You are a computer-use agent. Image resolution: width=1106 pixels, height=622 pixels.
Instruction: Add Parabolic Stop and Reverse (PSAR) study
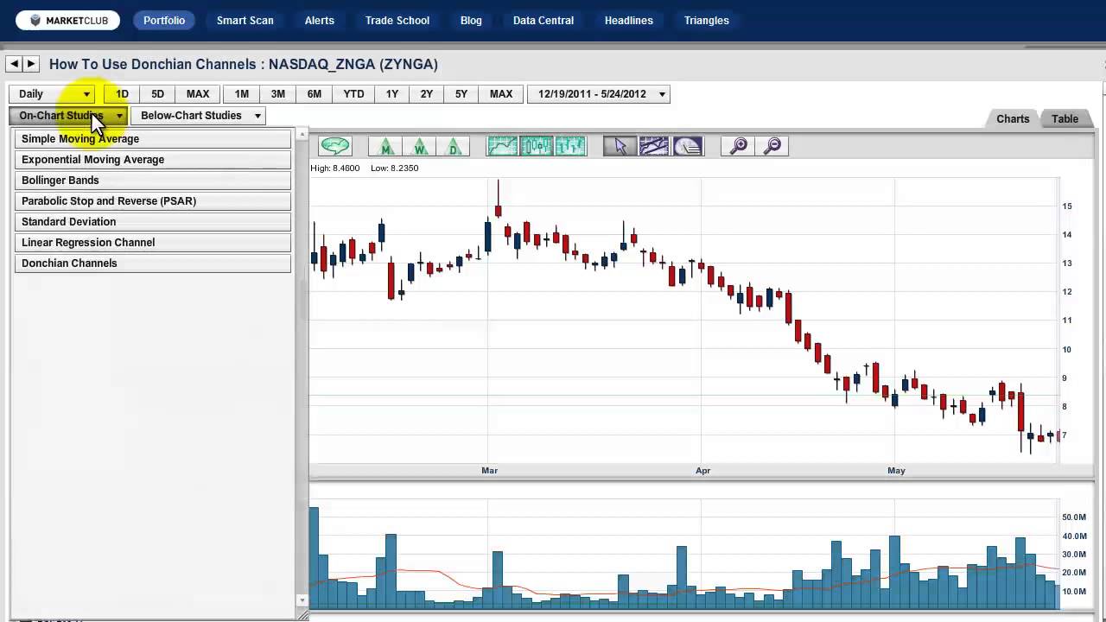[153, 200]
